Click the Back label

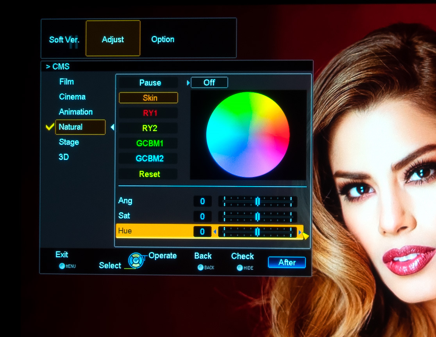[x=203, y=256]
